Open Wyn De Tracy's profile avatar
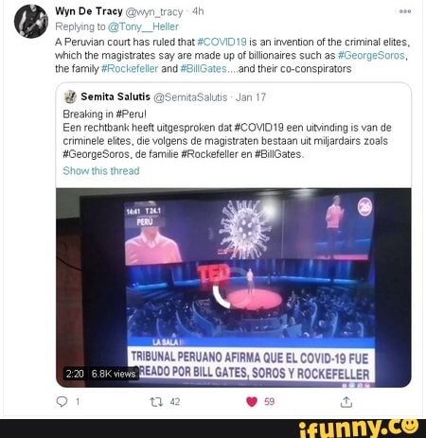This screenshot has height=438, width=426. [31, 21]
